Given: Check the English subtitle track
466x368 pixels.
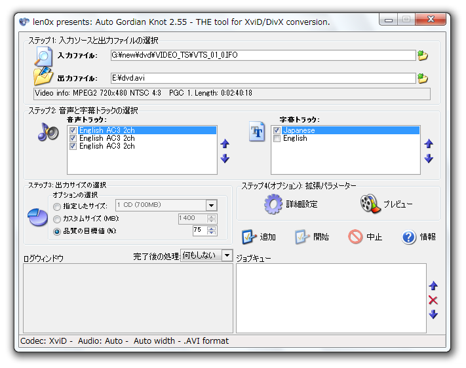Looking at the screenshot, I should (277, 138).
